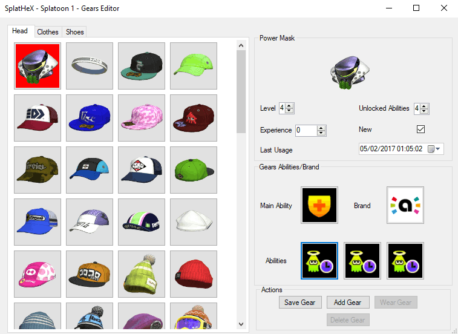This screenshot has width=458, height=334.
Task: Click the gear list scroll down arrow
Action: click(x=241, y=324)
